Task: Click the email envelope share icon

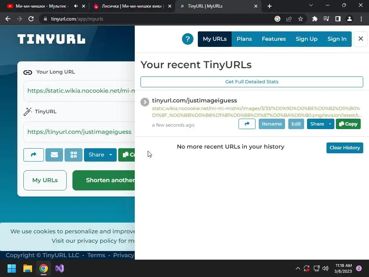Action: click(x=54, y=155)
